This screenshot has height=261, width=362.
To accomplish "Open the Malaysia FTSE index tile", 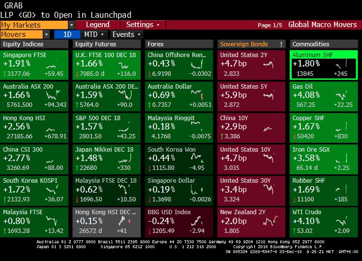I will point(34,223).
